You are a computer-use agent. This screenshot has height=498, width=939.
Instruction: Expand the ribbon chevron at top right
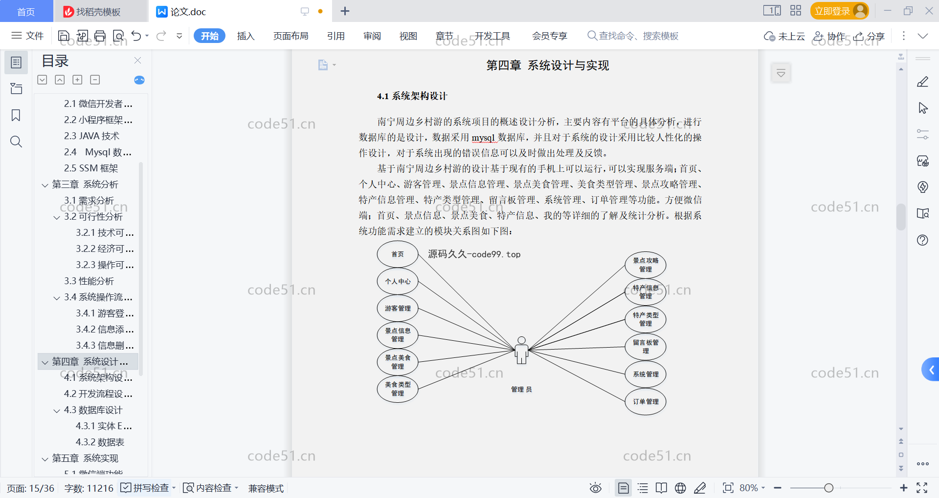tap(923, 36)
